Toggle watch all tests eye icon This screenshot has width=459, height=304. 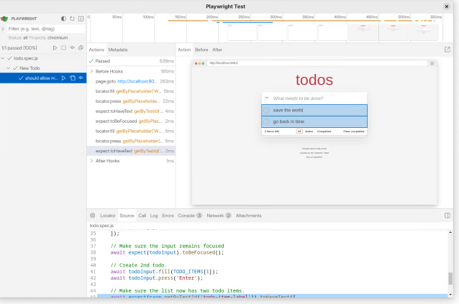(x=72, y=48)
